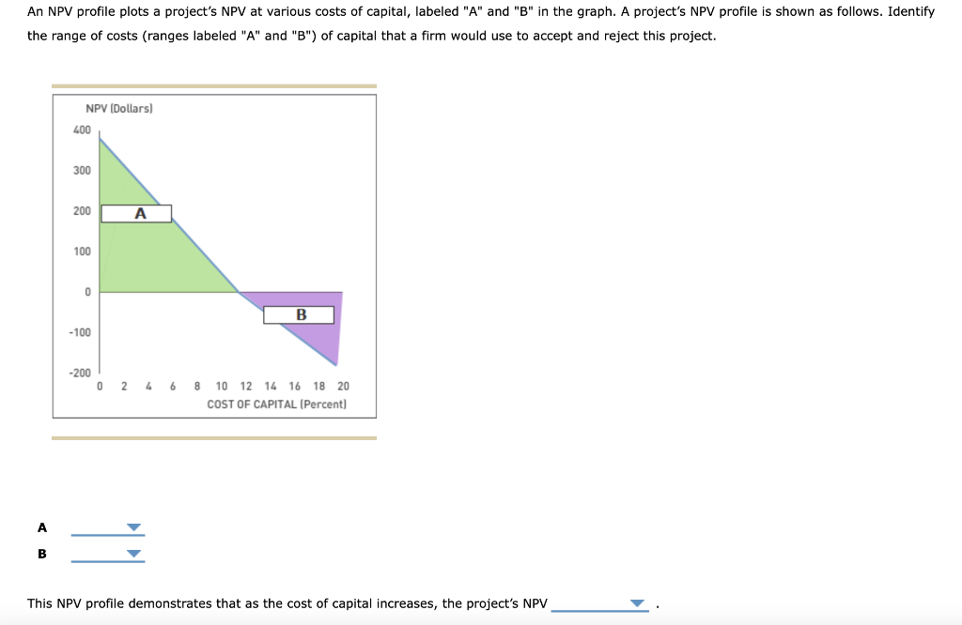
Task: Click the 400 mark on the NPV axis
Action: pos(82,130)
